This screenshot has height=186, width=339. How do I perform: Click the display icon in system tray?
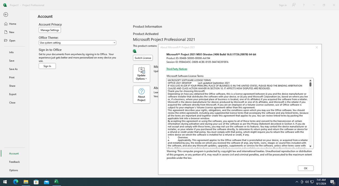pos(302,182)
